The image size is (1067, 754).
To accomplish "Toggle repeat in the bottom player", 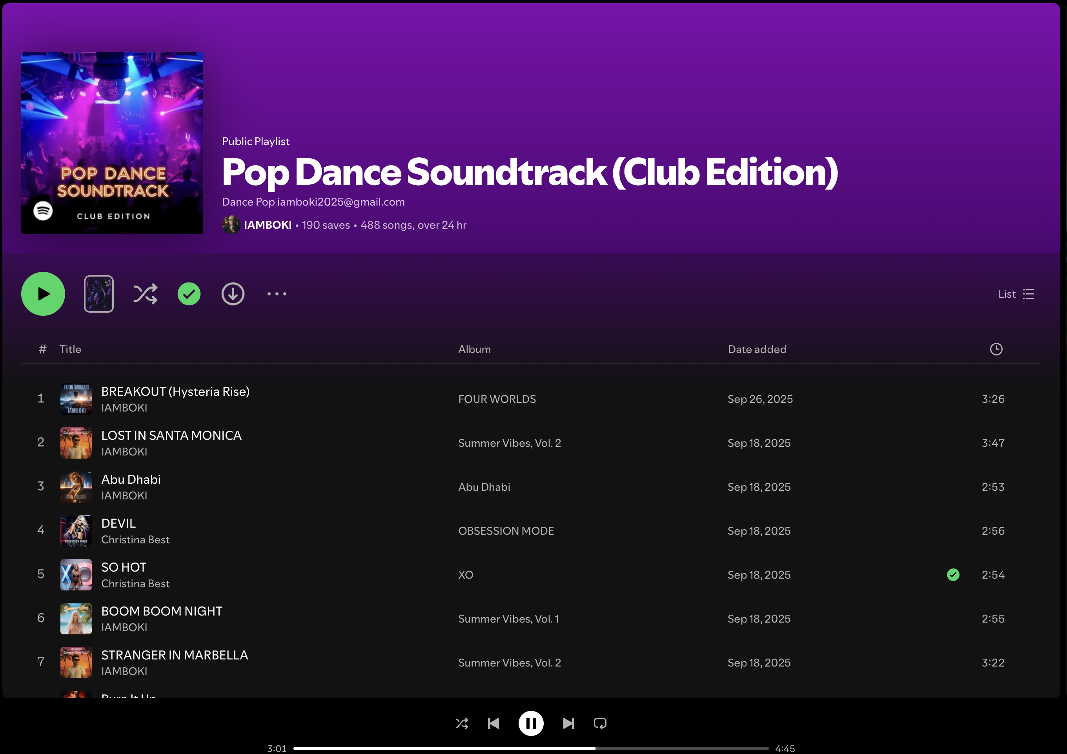I will click(x=600, y=723).
